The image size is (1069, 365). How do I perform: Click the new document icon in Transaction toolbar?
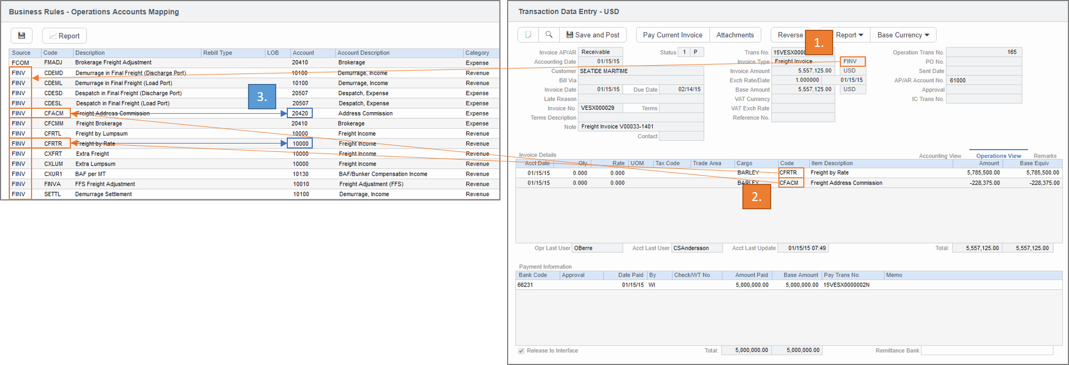(x=528, y=35)
